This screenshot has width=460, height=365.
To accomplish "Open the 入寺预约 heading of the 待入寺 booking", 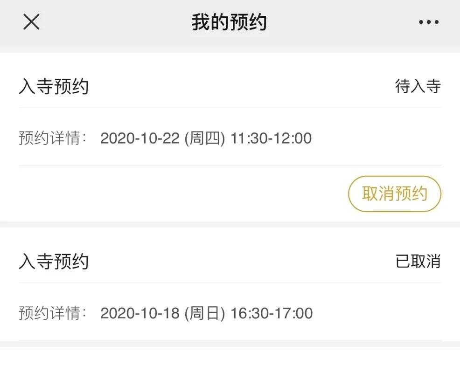I will coord(54,87).
